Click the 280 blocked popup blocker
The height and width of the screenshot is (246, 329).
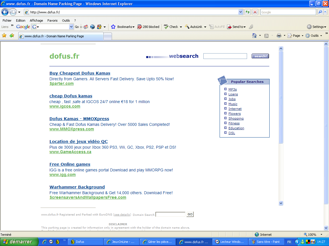click(148, 27)
